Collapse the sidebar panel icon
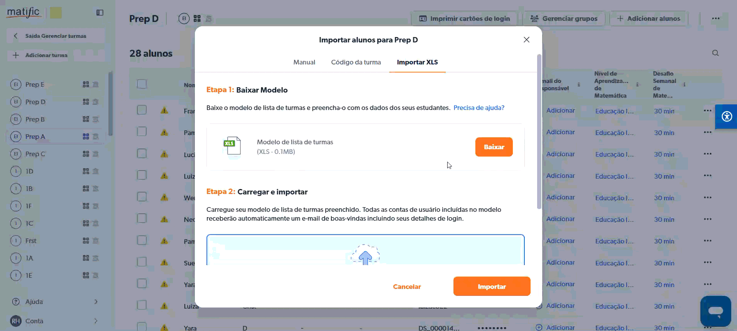This screenshot has height=331, width=737. click(x=100, y=13)
